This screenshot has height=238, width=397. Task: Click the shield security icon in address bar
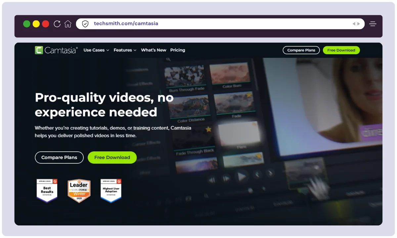coord(85,24)
